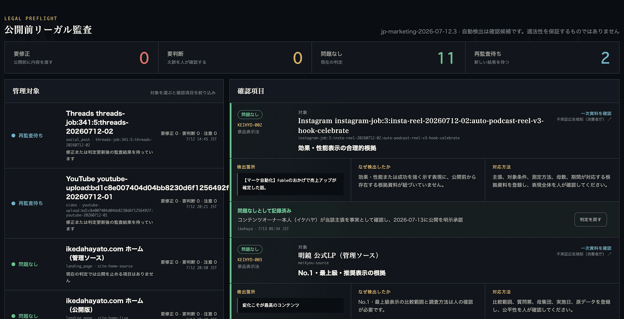The width and height of the screenshot is (624, 319).
Task: Click the KEIHYO-003 identifier
Action: pyautogui.click(x=250, y=260)
